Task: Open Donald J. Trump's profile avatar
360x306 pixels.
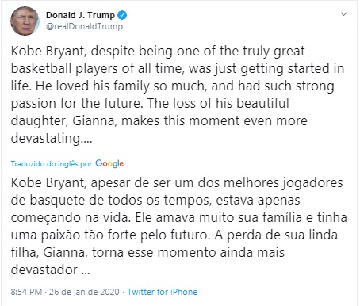Action: click(x=25, y=21)
